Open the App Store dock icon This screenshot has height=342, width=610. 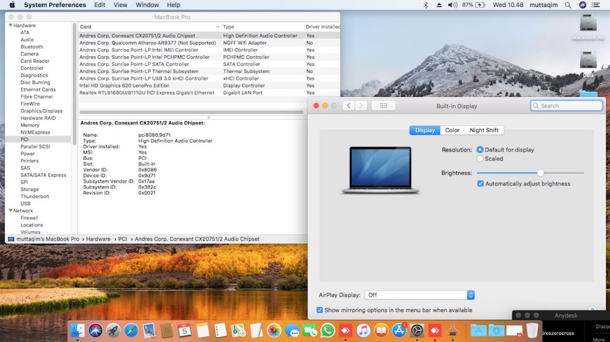pos(399,330)
